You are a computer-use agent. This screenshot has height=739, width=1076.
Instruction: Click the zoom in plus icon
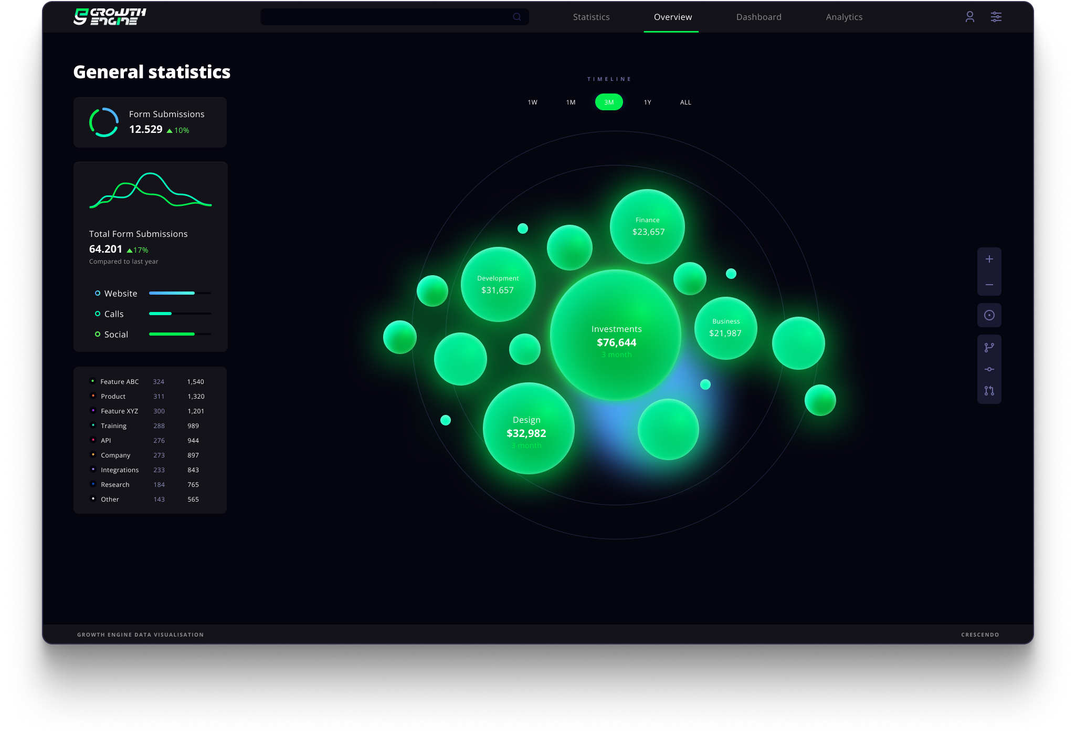pyautogui.click(x=989, y=259)
